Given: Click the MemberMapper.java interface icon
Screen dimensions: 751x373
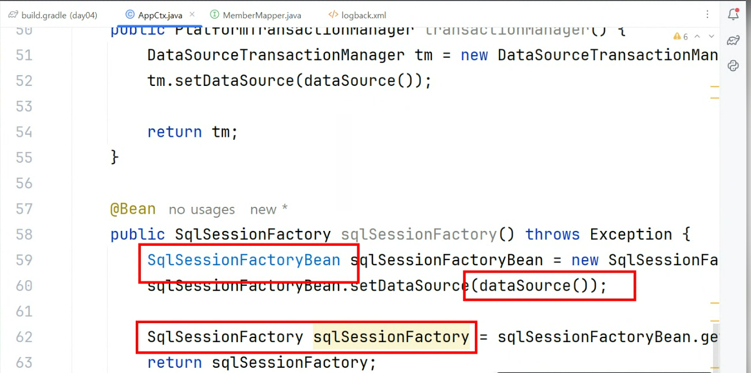Looking at the screenshot, I should (214, 15).
